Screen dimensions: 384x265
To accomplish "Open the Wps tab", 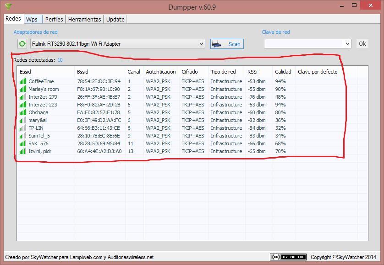I will coord(32,19).
